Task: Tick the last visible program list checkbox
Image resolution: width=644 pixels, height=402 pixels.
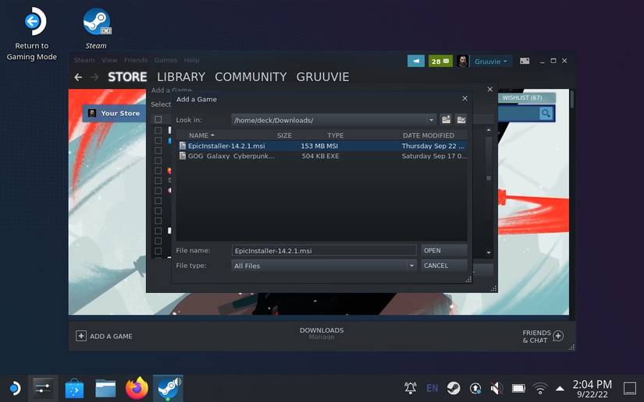Action: 158,251
